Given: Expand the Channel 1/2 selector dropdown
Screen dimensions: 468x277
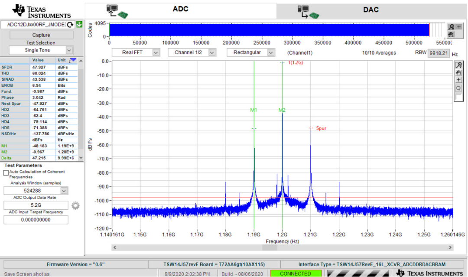Looking at the screenshot, I should (x=212, y=52).
